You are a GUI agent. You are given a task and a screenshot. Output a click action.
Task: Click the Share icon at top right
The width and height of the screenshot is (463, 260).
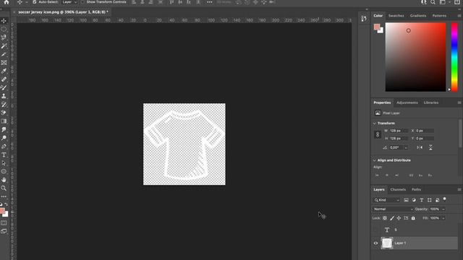click(x=456, y=2)
